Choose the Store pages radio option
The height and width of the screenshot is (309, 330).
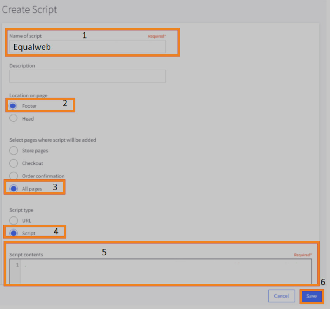[14, 150]
